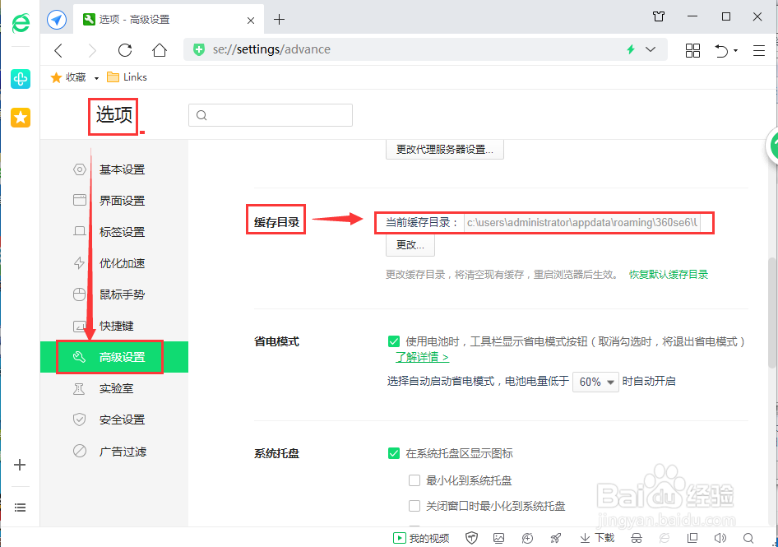Expand the 收藏 bookmarks dropdown arrow
The height and width of the screenshot is (547, 778).
pos(96,76)
